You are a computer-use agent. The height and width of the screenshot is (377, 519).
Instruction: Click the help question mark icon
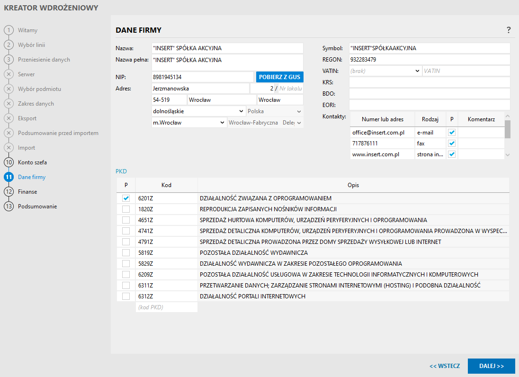click(x=509, y=30)
